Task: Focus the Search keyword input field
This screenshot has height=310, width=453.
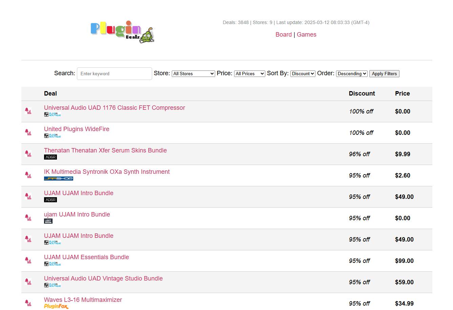Action: (115, 74)
